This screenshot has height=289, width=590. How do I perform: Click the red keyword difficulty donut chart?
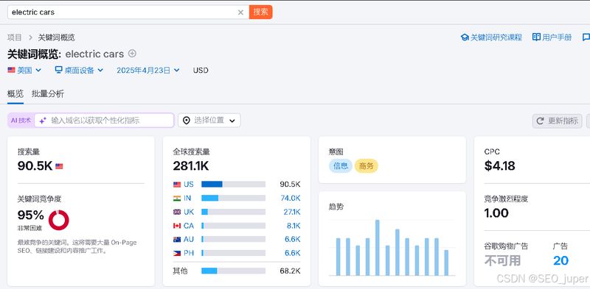pyautogui.click(x=59, y=220)
